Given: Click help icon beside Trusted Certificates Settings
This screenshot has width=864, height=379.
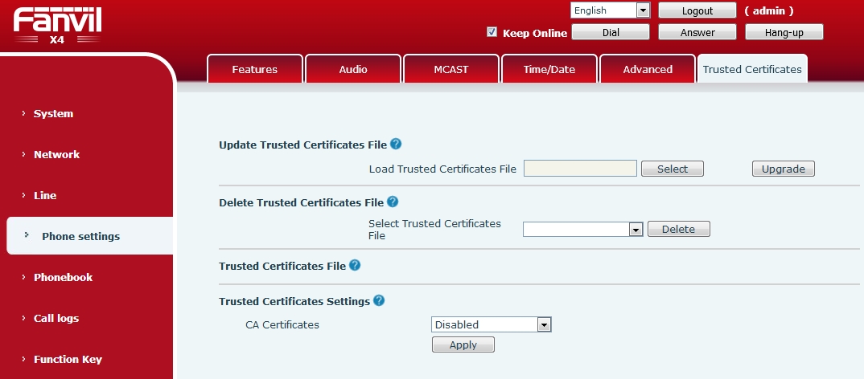Looking at the screenshot, I should (379, 301).
